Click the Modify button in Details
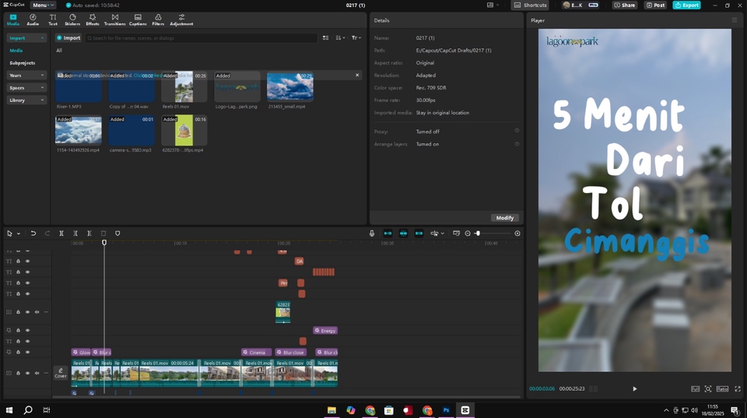This screenshot has height=418, width=747. click(505, 218)
